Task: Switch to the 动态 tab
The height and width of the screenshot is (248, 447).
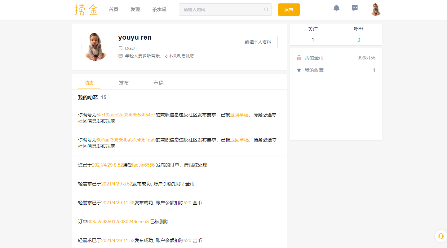Action: tap(89, 83)
